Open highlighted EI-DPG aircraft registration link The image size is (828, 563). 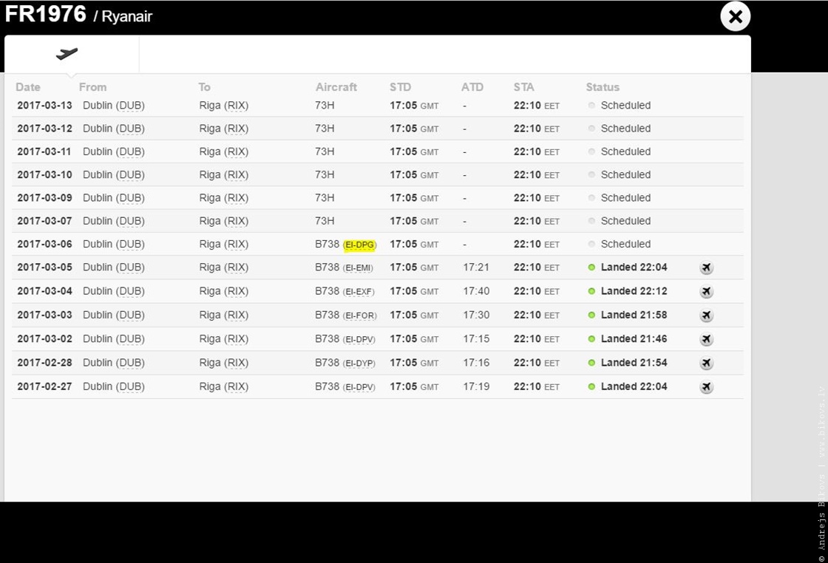coord(360,245)
